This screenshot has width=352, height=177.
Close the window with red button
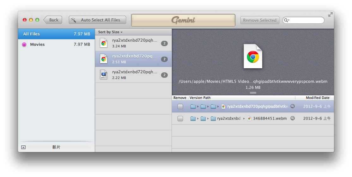tap(25, 20)
